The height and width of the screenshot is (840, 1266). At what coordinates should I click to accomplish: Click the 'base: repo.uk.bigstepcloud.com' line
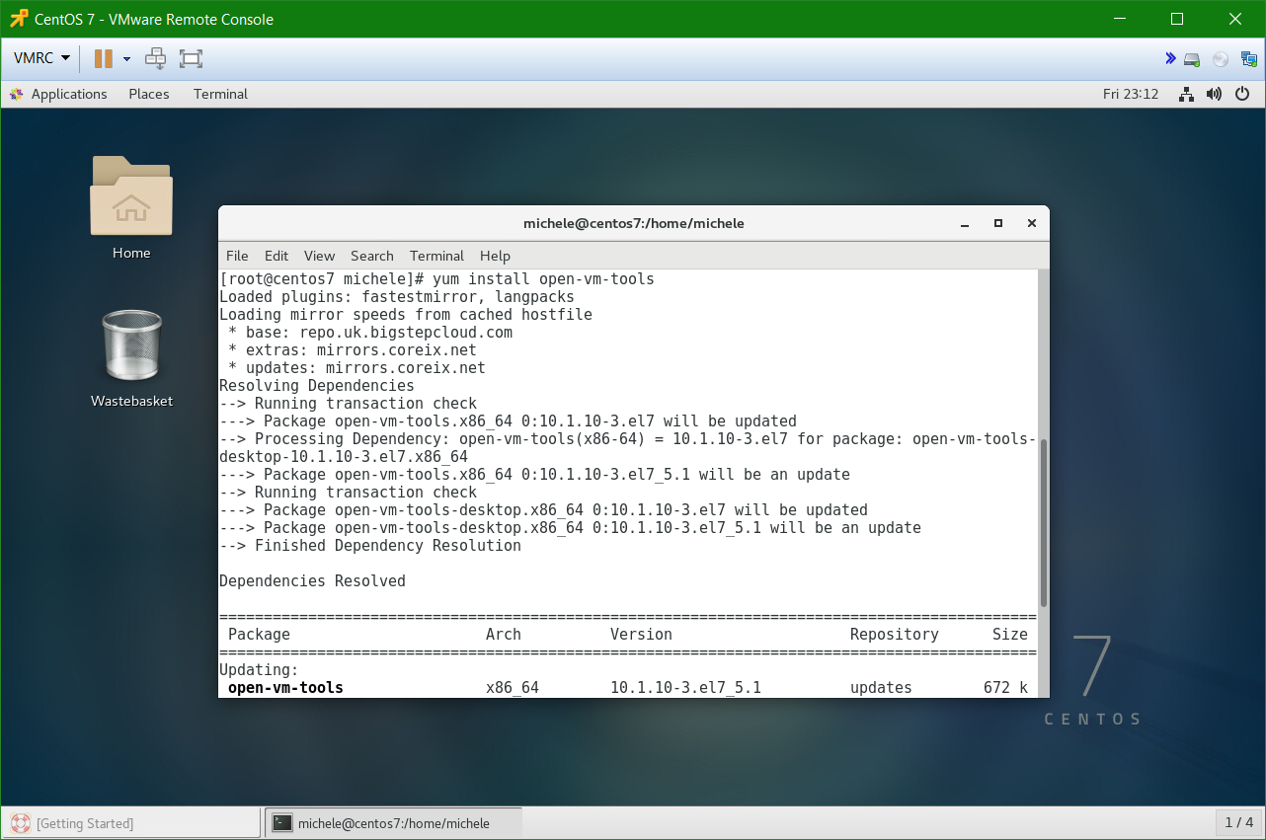tap(370, 333)
